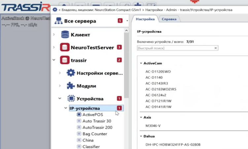The height and width of the screenshot is (149, 248).
Task: Click the Bag Counter device icon
Action: point(79,134)
